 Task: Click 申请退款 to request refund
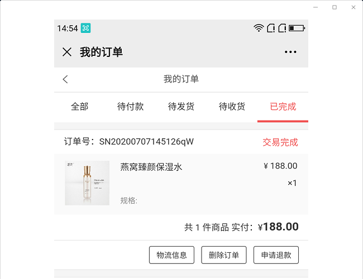pos(276,255)
